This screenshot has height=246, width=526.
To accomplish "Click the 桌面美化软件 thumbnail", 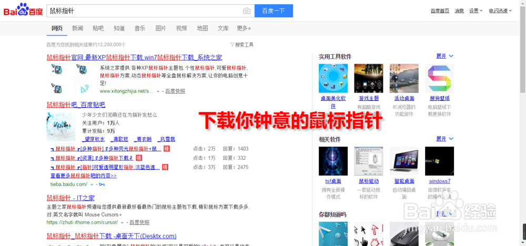I will pyautogui.click(x=333, y=78).
